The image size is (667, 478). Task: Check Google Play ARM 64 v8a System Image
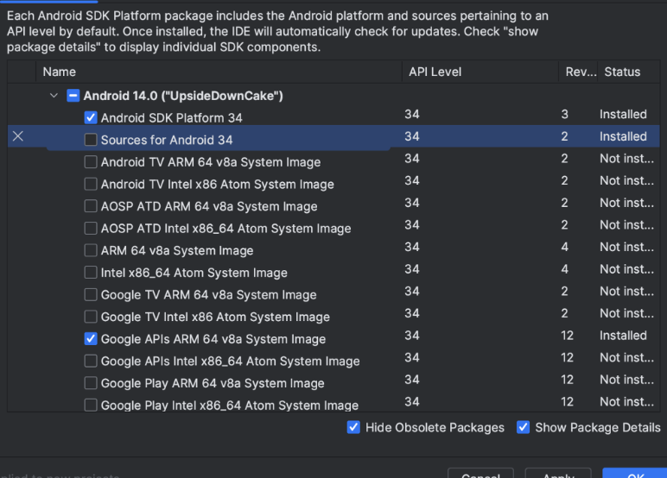tap(91, 383)
